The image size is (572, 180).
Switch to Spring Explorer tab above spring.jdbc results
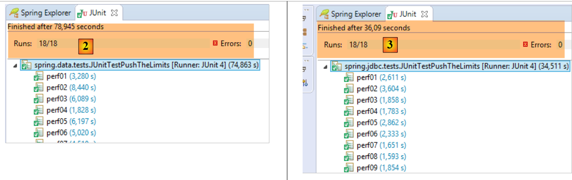pos(351,14)
